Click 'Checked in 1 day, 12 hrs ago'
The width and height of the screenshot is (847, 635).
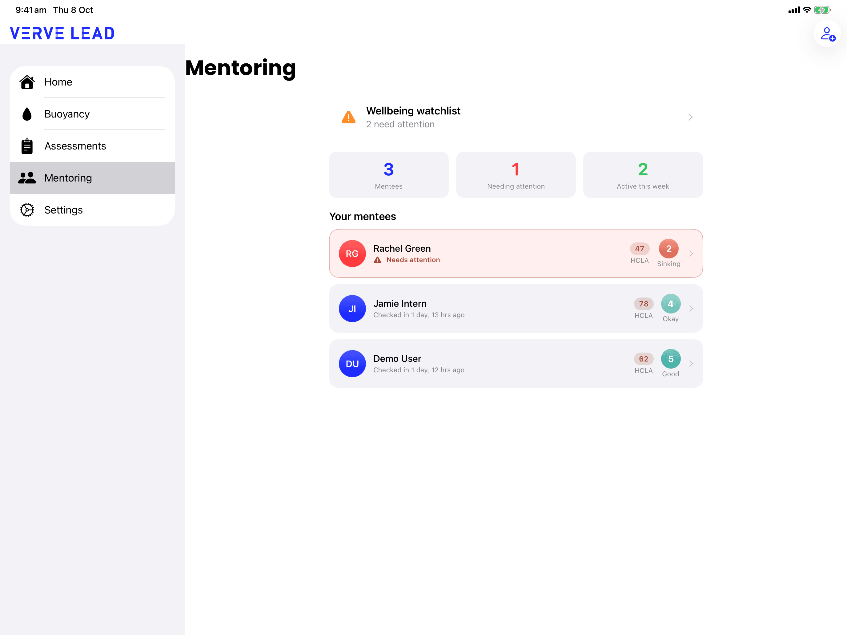pyautogui.click(x=419, y=370)
